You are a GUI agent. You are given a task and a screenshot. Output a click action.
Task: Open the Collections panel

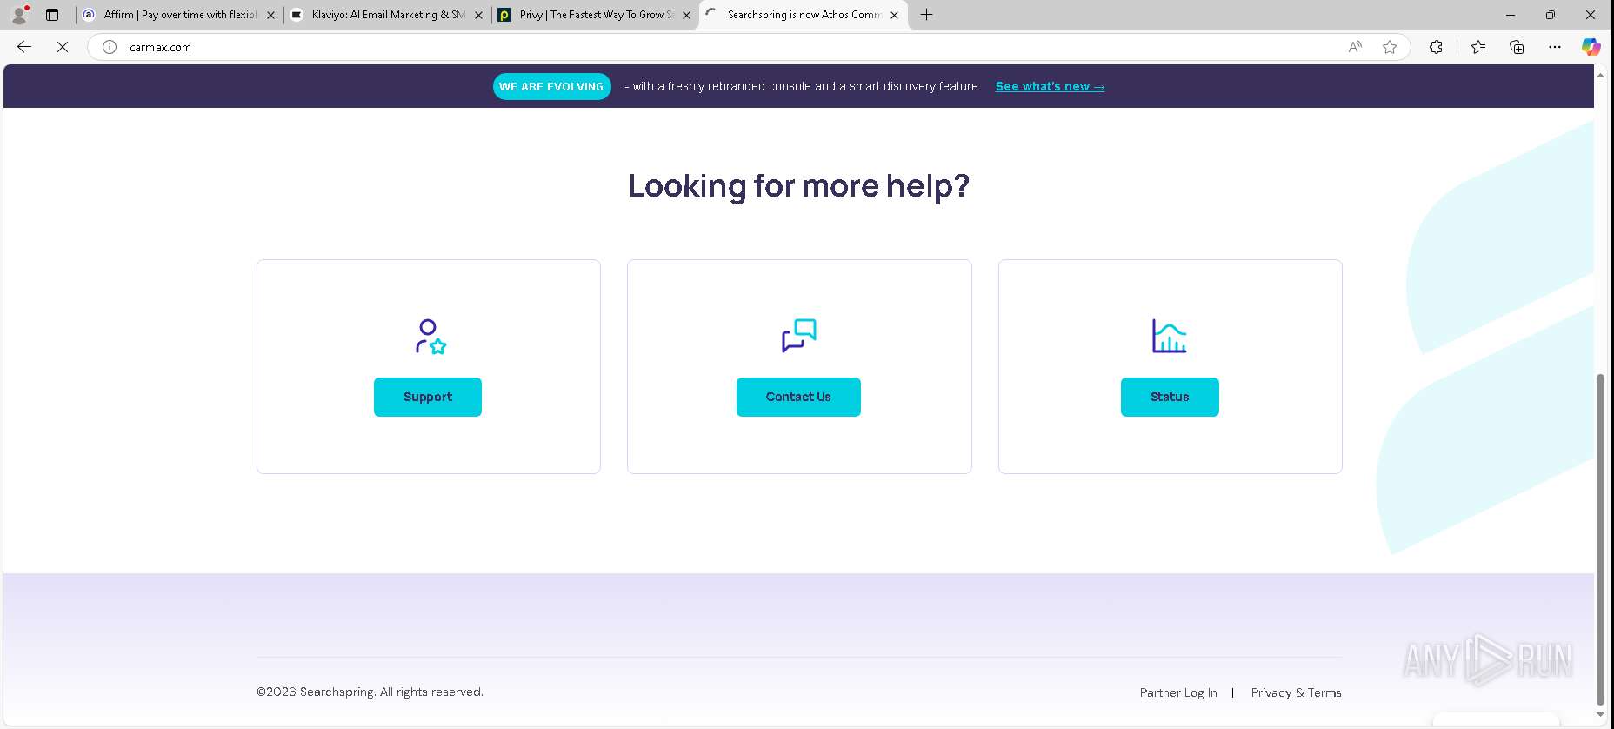coord(1517,47)
